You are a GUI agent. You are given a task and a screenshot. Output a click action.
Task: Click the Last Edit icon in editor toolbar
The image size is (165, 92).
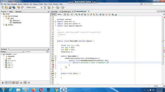(x=65, y=15)
